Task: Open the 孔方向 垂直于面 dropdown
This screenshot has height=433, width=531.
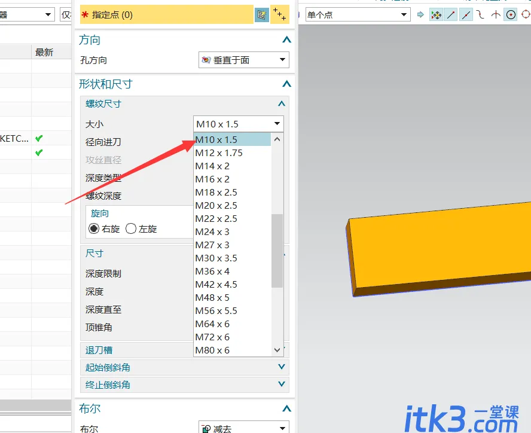Action: click(x=244, y=60)
